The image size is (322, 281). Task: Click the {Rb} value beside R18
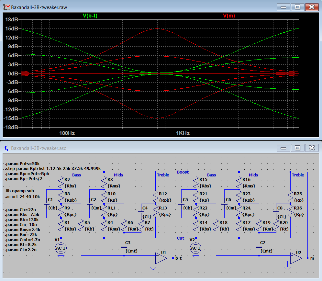pos(224,229)
